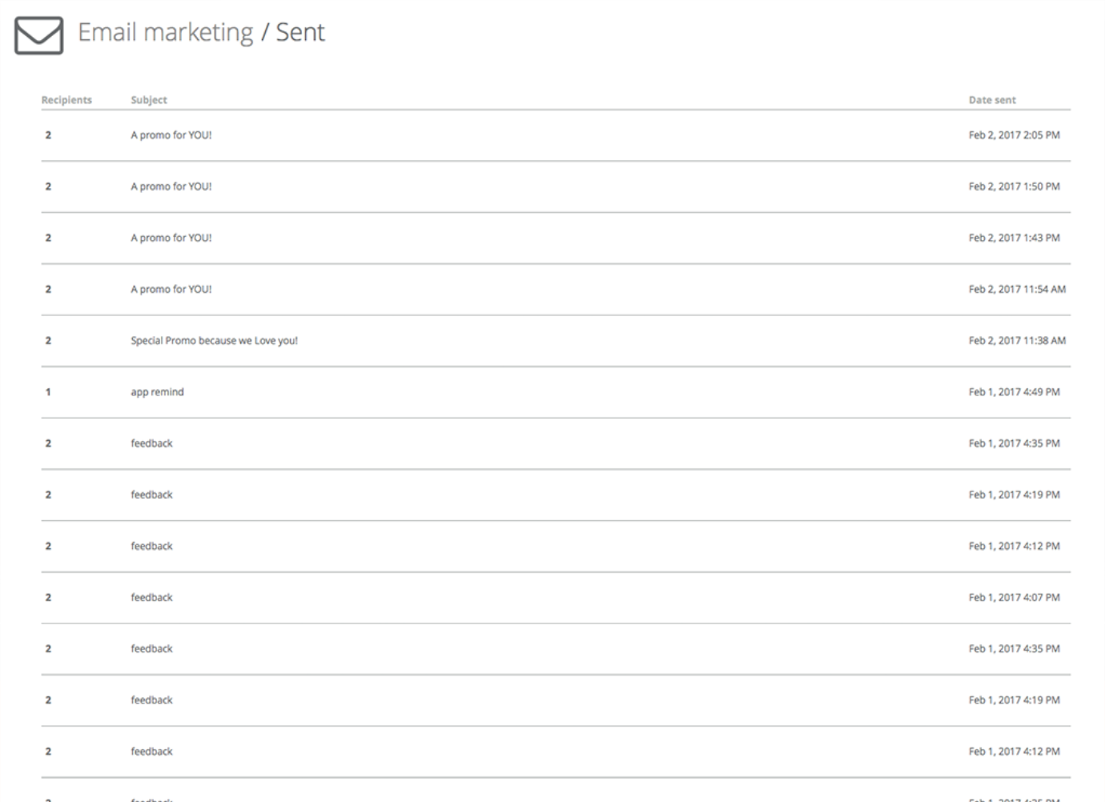This screenshot has height=802, width=1105.
Task: Click recipient count 1 for app remind
Action: click(x=48, y=392)
